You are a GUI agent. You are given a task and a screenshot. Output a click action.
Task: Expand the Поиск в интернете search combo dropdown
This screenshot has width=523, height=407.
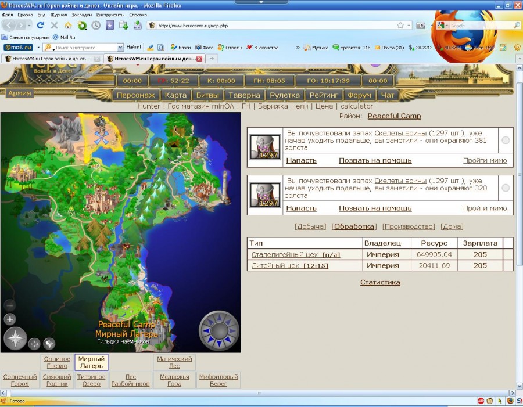120,48
